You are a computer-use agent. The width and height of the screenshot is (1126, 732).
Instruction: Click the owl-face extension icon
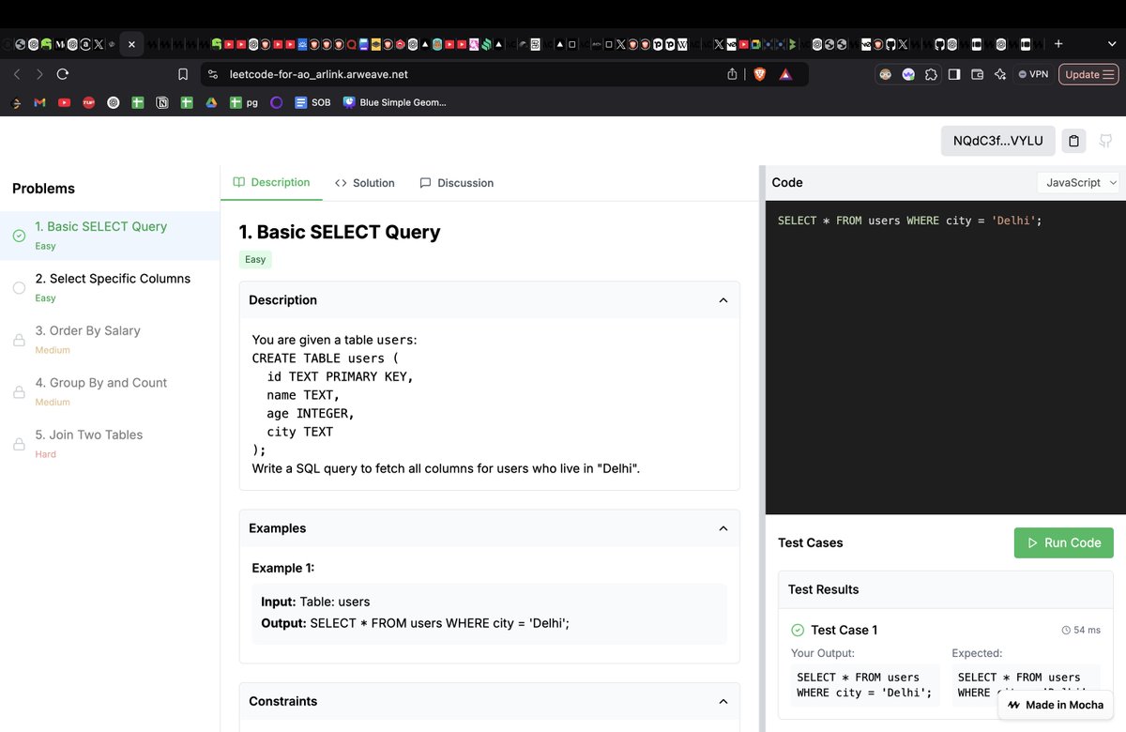(x=885, y=74)
